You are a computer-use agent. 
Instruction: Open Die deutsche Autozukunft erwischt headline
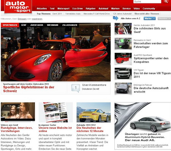151,90
